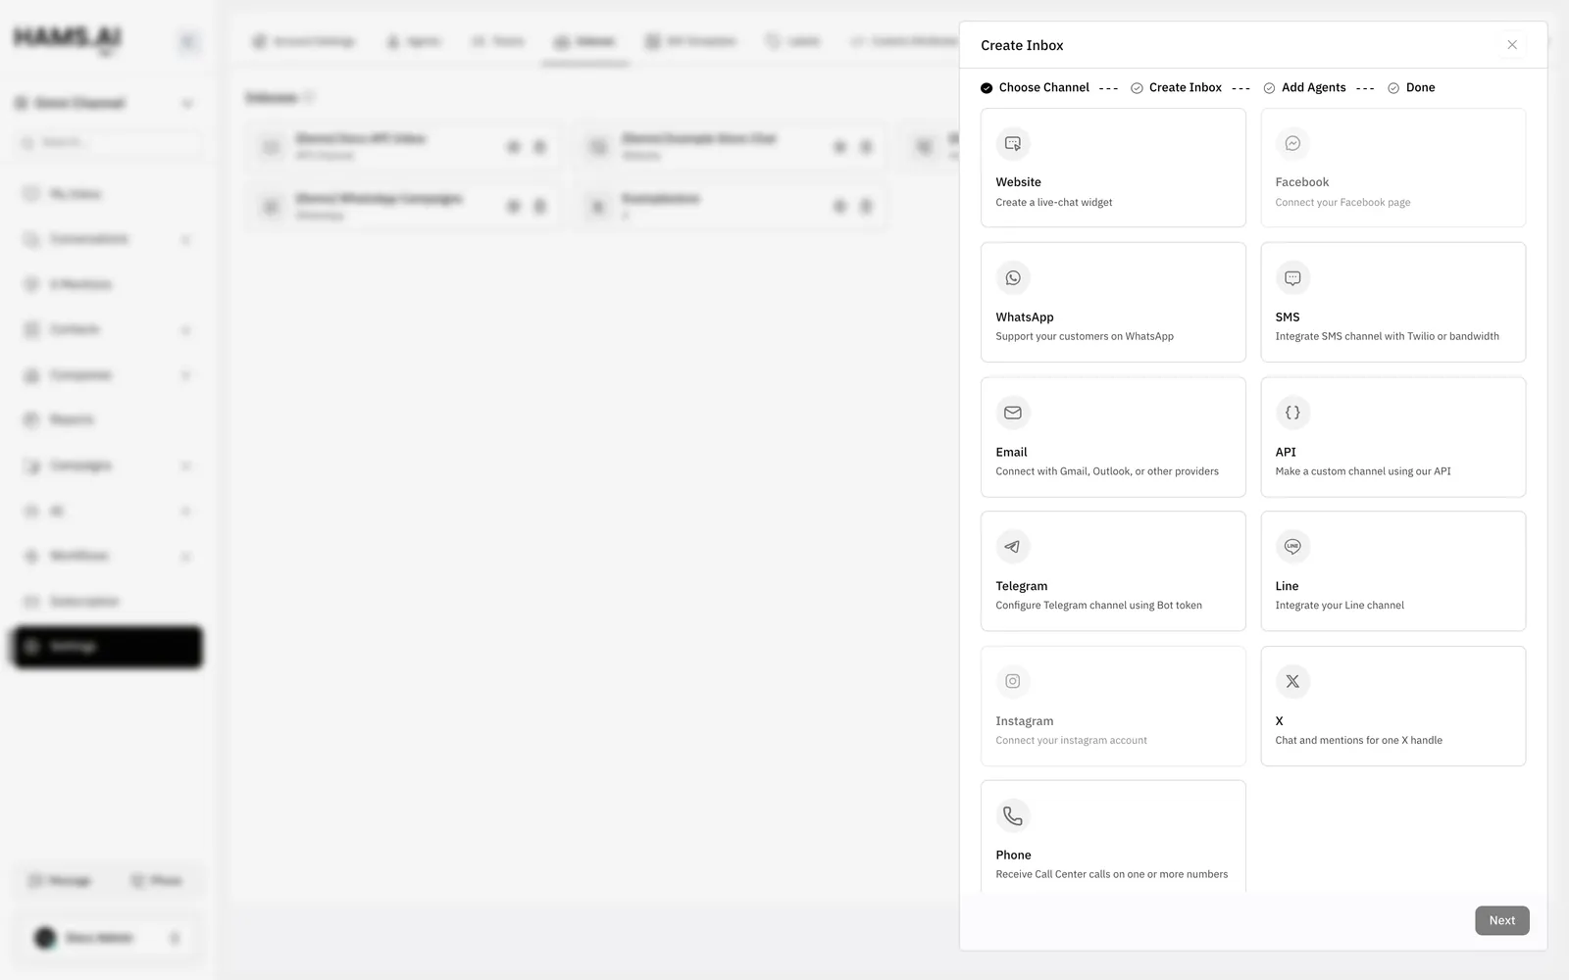Viewport: 1569px width, 980px height.
Task: Click the Next button
Action: coord(1502,920)
